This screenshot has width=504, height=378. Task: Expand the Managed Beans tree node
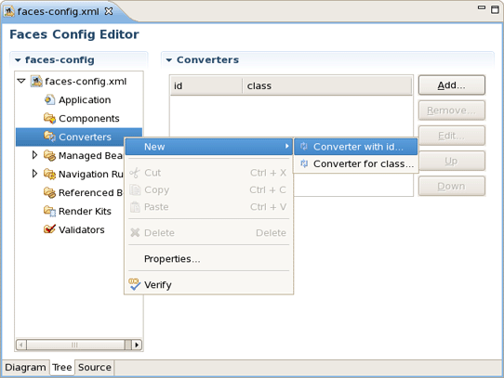pos(34,155)
